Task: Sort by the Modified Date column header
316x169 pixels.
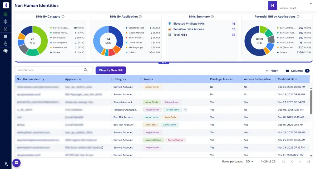Action: [x=287, y=79]
